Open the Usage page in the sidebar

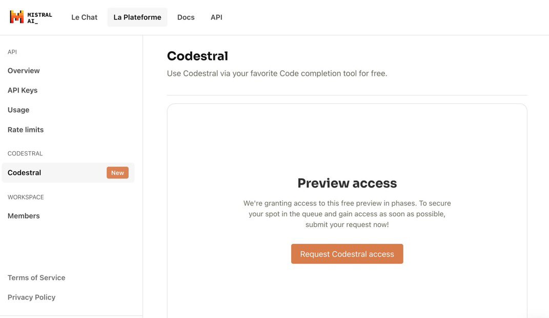(18, 110)
